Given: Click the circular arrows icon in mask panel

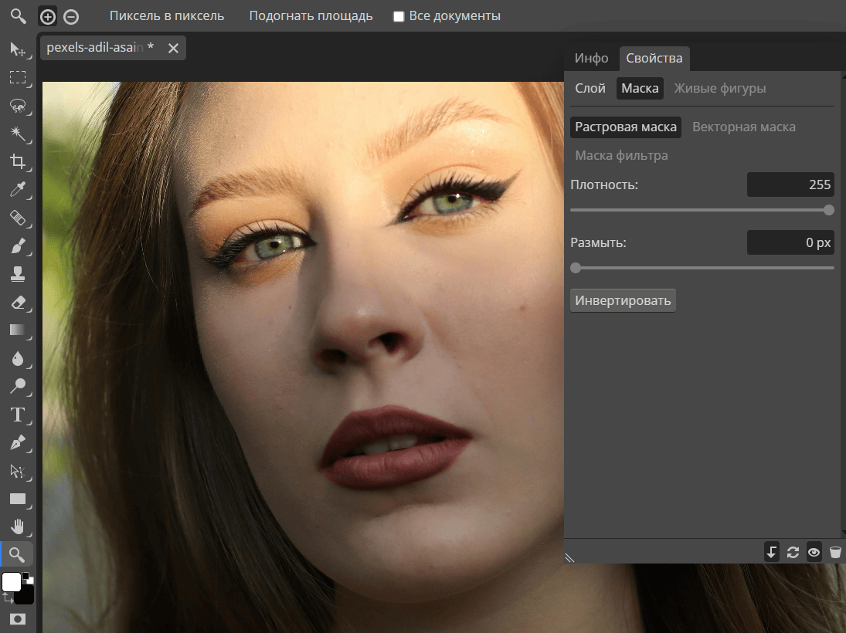Looking at the screenshot, I should click(x=793, y=552).
